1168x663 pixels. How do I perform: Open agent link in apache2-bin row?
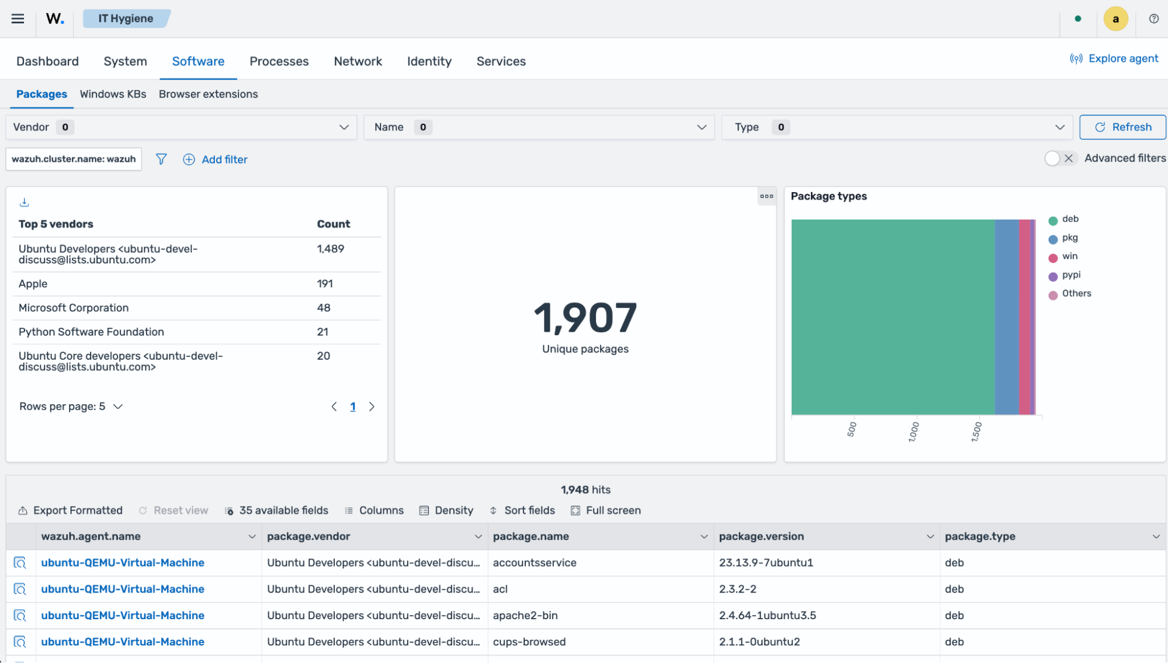tap(123, 615)
